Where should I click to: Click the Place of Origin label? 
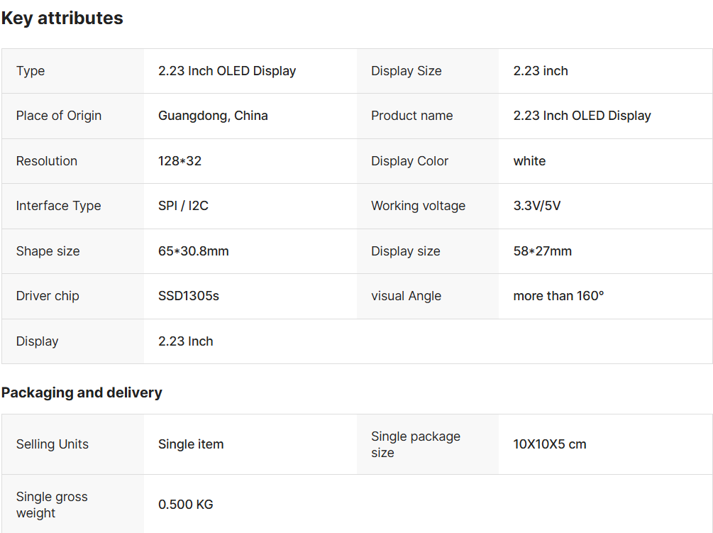tap(59, 116)
